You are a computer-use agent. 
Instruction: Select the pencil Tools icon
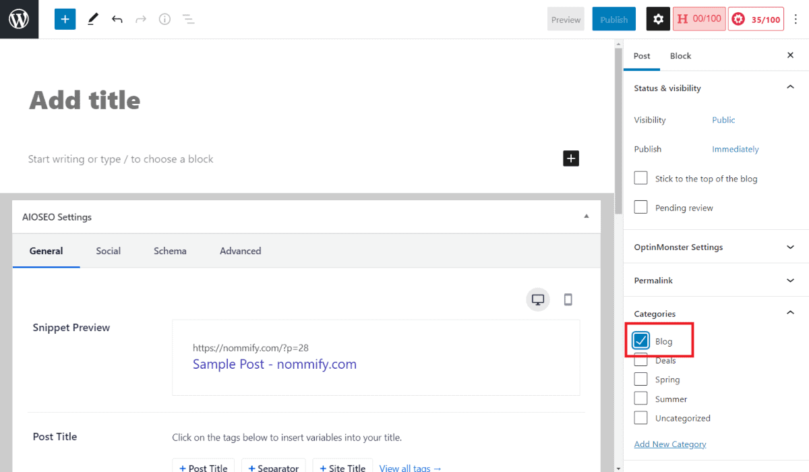(x=93, y=20)
